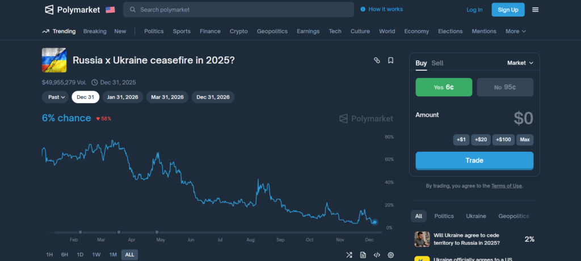Screen dimensions: 581x261
Task: Click the embed code icon below the chart
Action: coord(377,255)
